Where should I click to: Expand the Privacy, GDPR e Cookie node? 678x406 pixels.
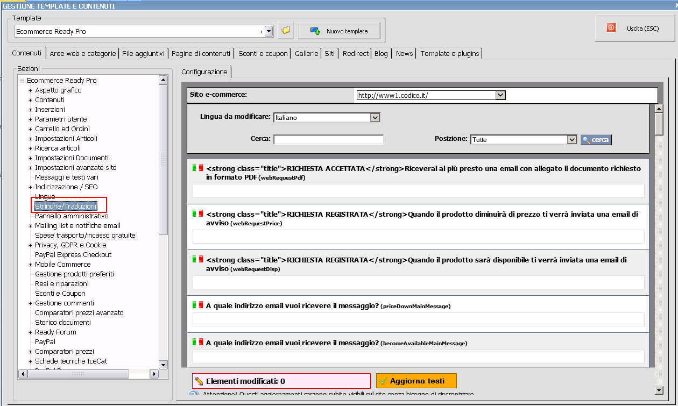tap(31, 245)
